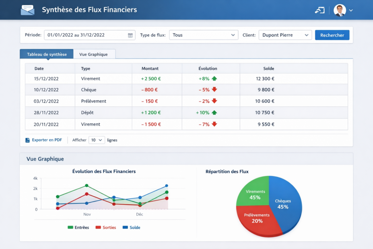Click the Rechercher button
Image resolution: width=373 pixels, height=249 pixels.
point(332,35)
